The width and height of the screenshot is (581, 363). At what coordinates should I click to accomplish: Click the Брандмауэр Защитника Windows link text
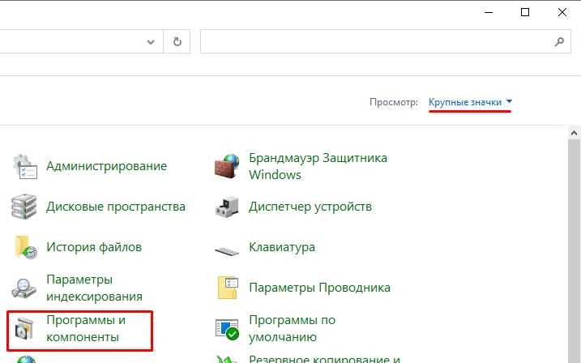click(318, 166)
